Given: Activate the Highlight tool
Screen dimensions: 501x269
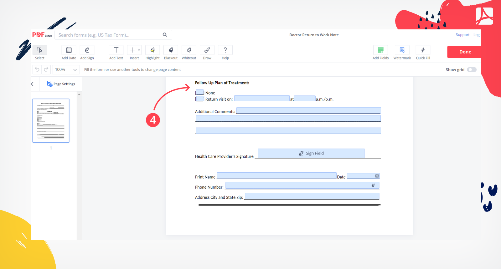Looking at the screenshot, I should point(152,50).
